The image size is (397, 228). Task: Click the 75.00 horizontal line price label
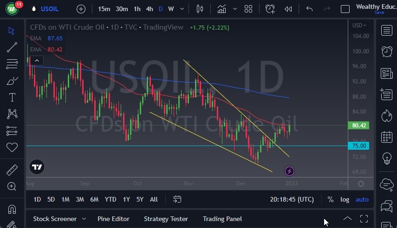359,146
